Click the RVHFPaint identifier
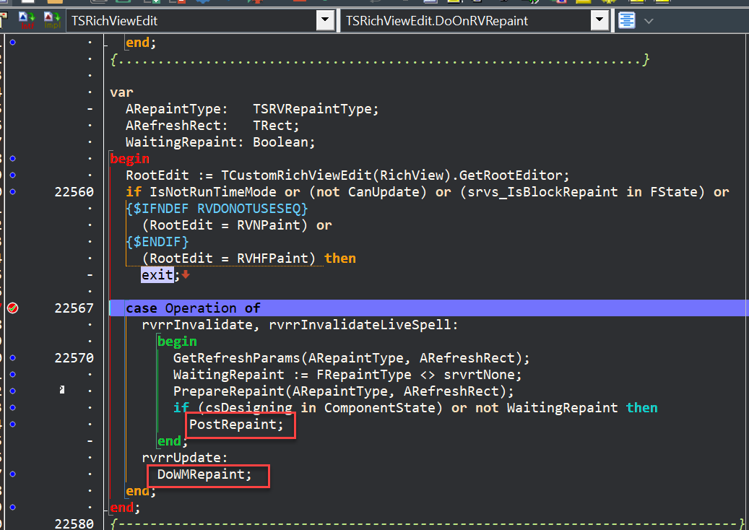Screen dimensions: 749x530 (272, 259)
